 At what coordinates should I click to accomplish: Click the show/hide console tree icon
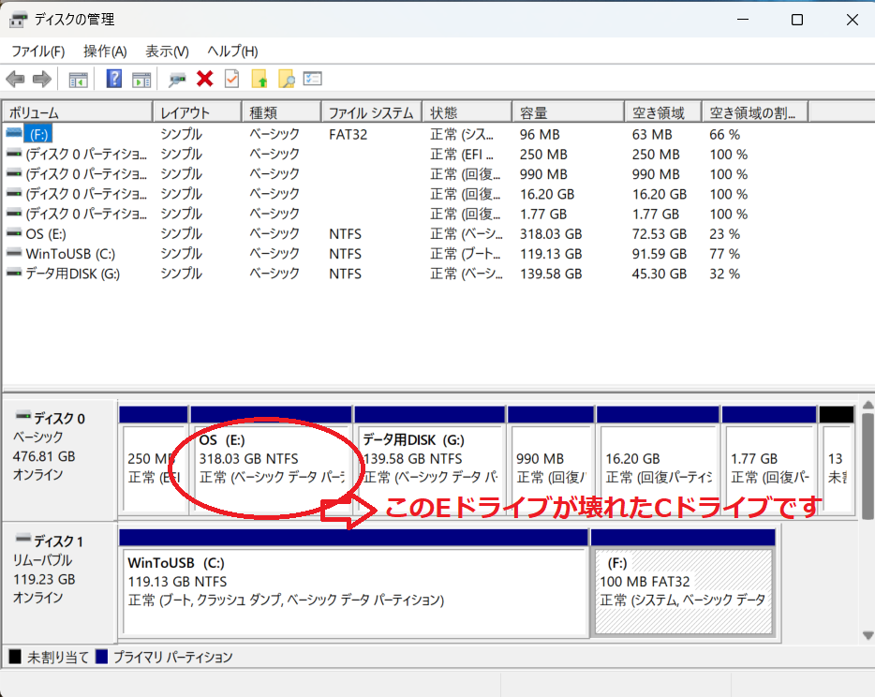coord(79,80)
